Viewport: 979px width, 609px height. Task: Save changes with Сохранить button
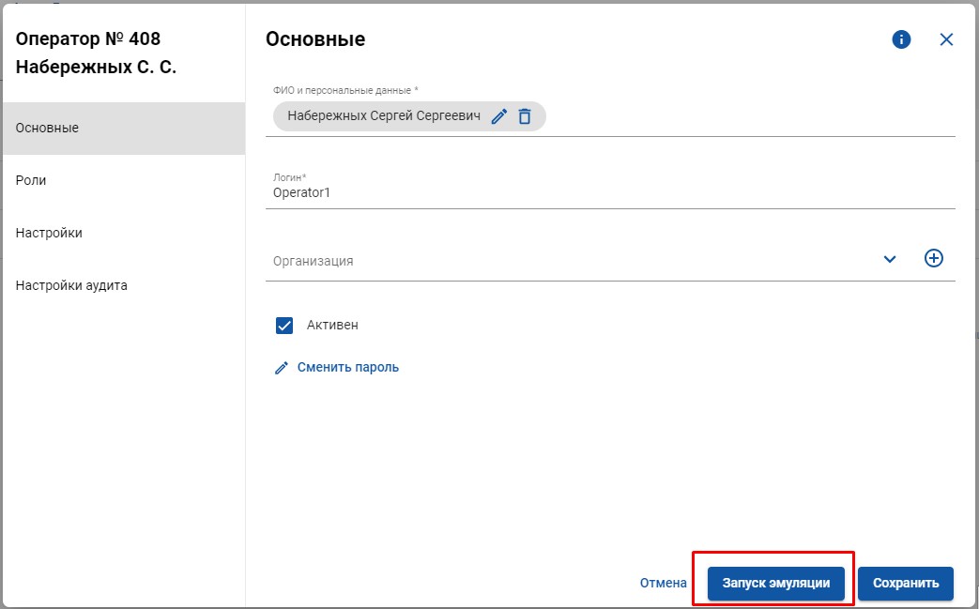pyautogui.click(x=906, y=583)
